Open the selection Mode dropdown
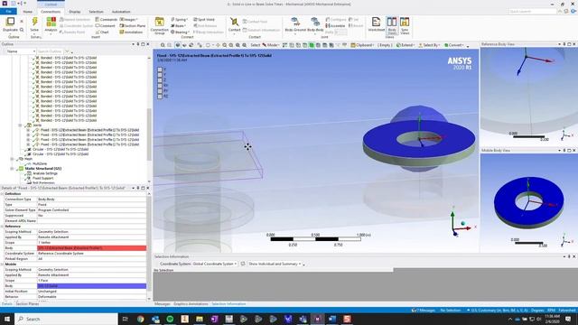This screenshot has width=578, height=325. [271, 45]
